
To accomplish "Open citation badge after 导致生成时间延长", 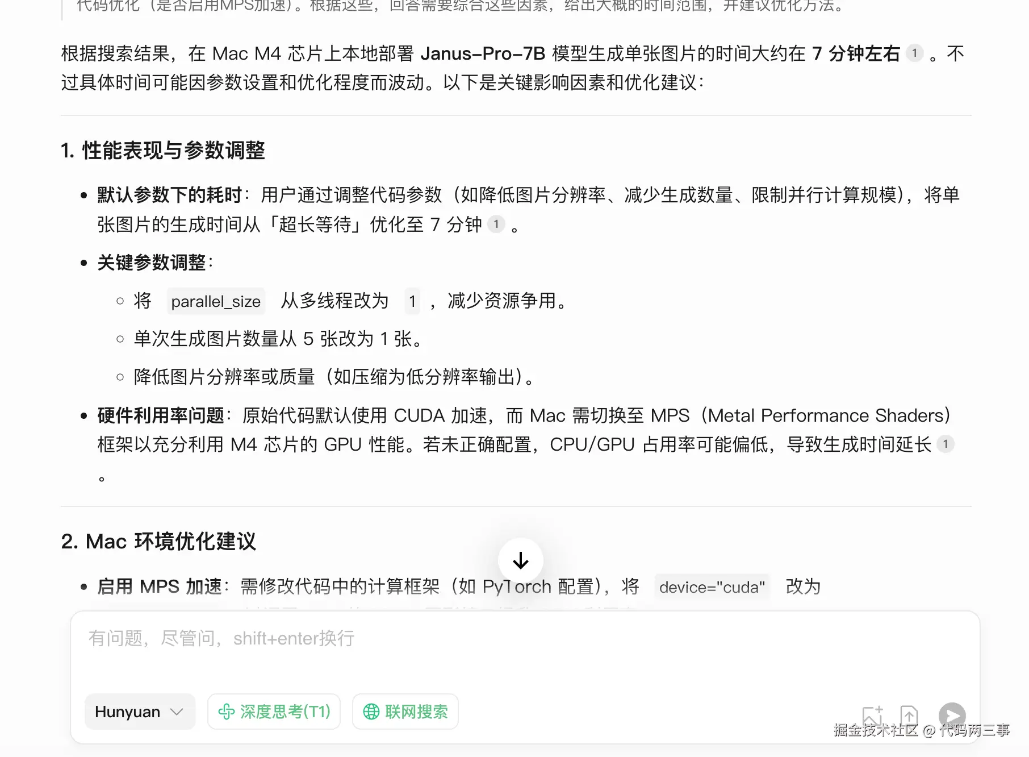I will 946,444.
